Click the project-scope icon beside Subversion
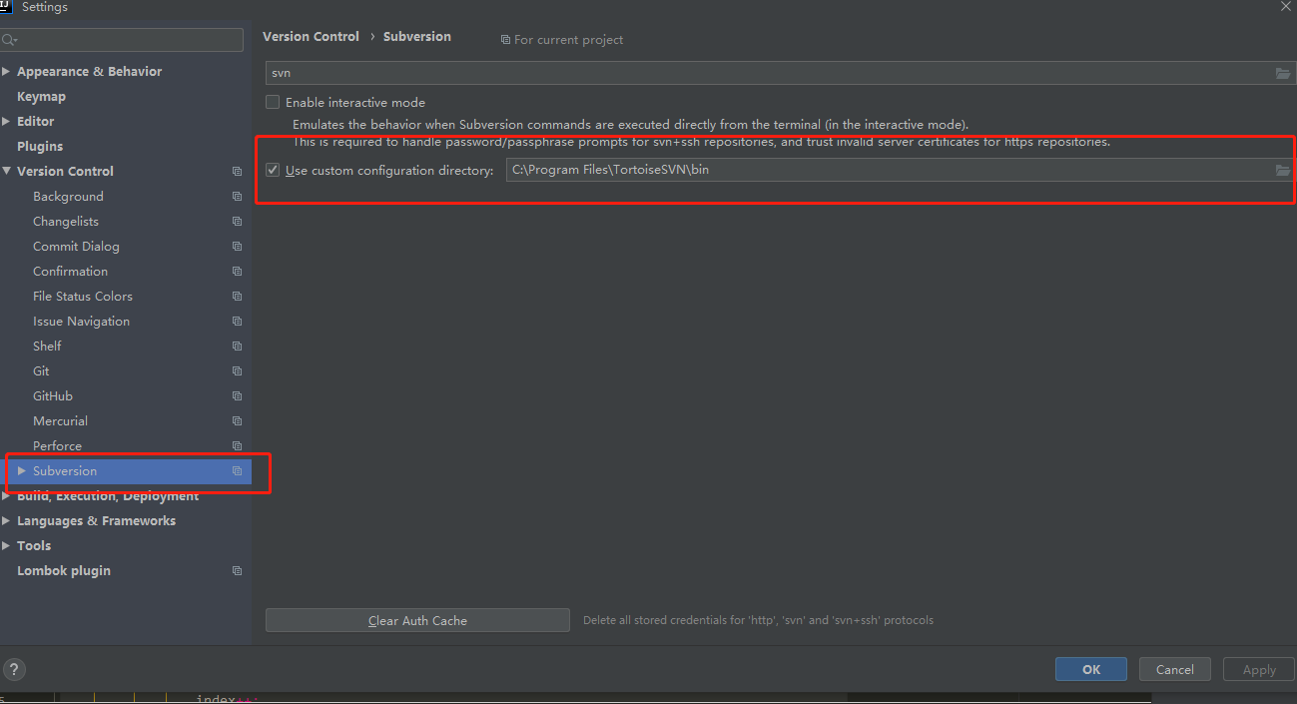This screenshot has height=704, width=1297. (x=237, y=470)
